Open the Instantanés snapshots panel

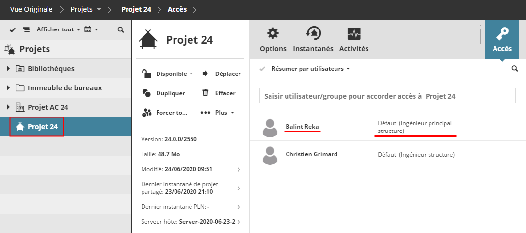pyautogui.click(x=313, y=40)
